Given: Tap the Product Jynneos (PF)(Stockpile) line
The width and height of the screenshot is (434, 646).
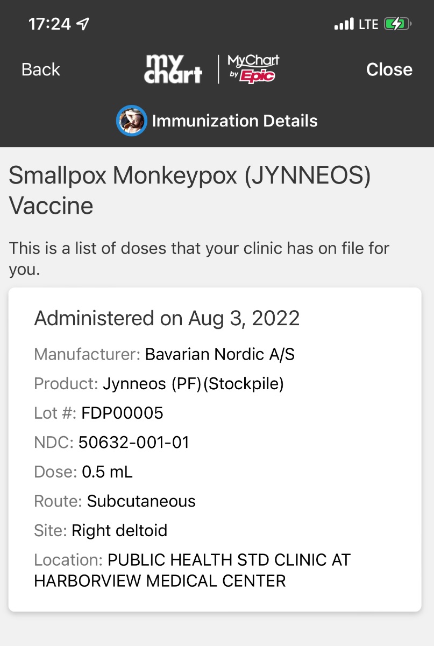Looking at the screenshot, I should click(x=159, y=384).
